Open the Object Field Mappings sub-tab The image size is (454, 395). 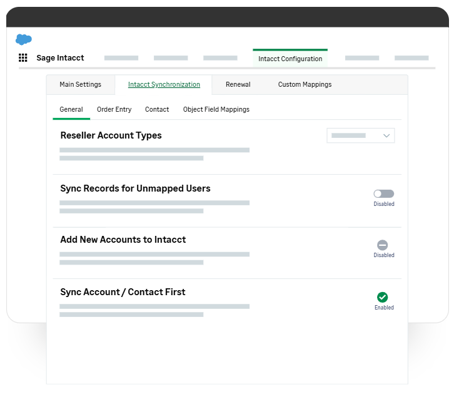coord(216,109)
